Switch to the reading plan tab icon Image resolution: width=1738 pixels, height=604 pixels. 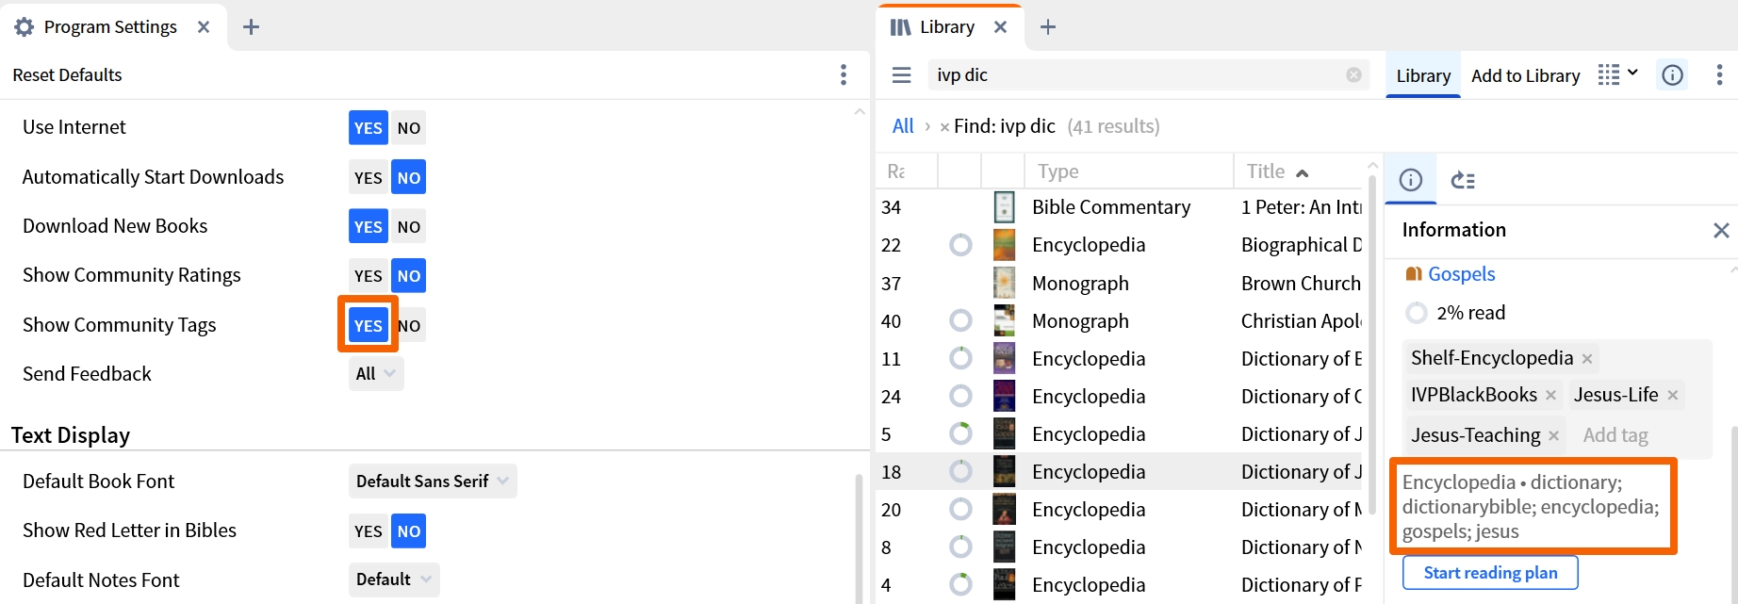pyautogui.click(x=1463, y=180)
